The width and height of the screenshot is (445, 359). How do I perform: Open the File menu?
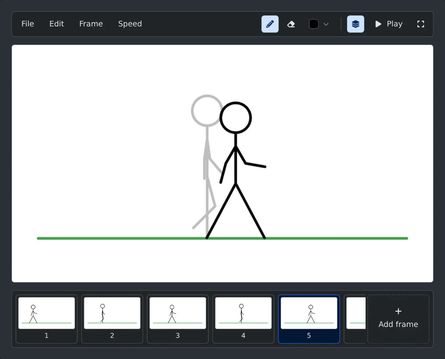click(28, 24)
